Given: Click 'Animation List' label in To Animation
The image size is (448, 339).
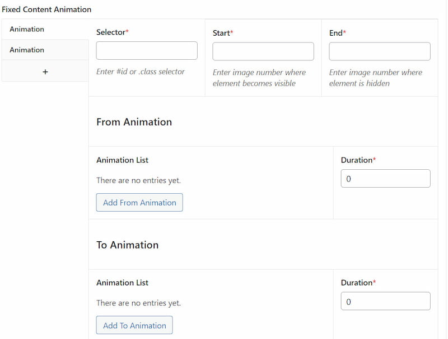Looking at the screenshot, I should pyautogui.click(x=122, y=283).
